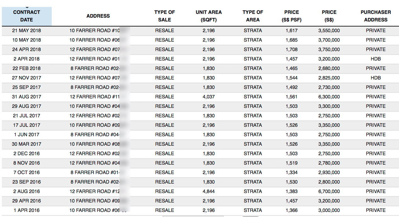Select the 22 FEB 2018 date cell
399x217 pixels.
[x=27, y=68]
